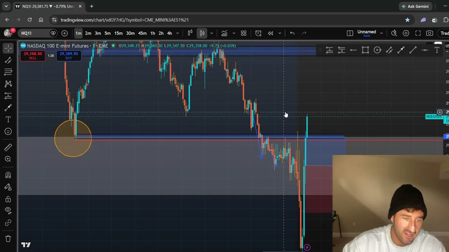Select the Text tool in floating toolbar
The height and width of the screenshot is (252, 449).
coord(437,50)
